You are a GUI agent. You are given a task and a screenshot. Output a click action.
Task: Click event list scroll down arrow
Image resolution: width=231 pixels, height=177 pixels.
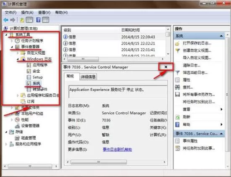(x=168, y=54)
